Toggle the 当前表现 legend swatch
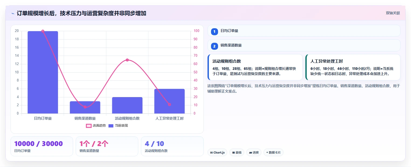Viewport: 411px width, 167px height. 111,126
